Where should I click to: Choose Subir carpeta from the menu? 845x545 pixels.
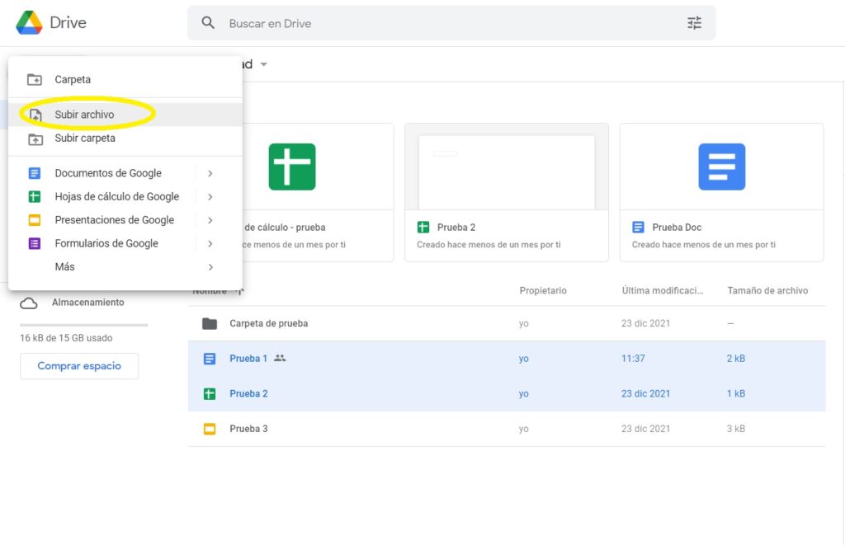tap(125, 139)
